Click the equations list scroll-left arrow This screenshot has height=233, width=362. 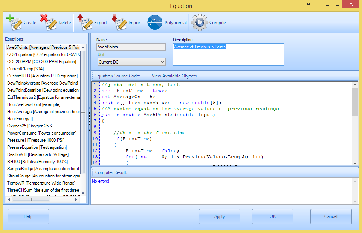pos(9,200)
